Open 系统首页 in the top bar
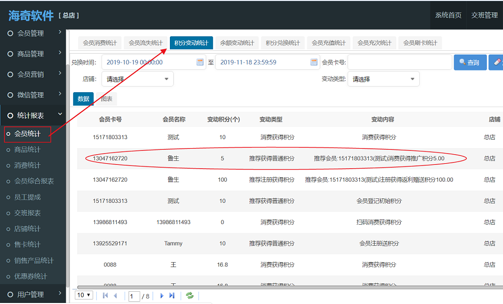 tap(448, 15)
